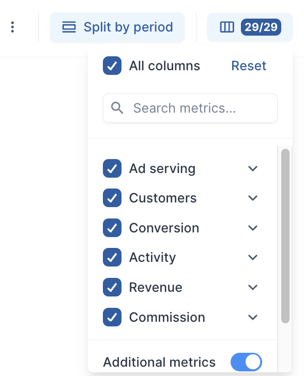Click the metrics list scrollbar thumb
Viewport: 304px width, 376px height.
click(x=285, y=236)
